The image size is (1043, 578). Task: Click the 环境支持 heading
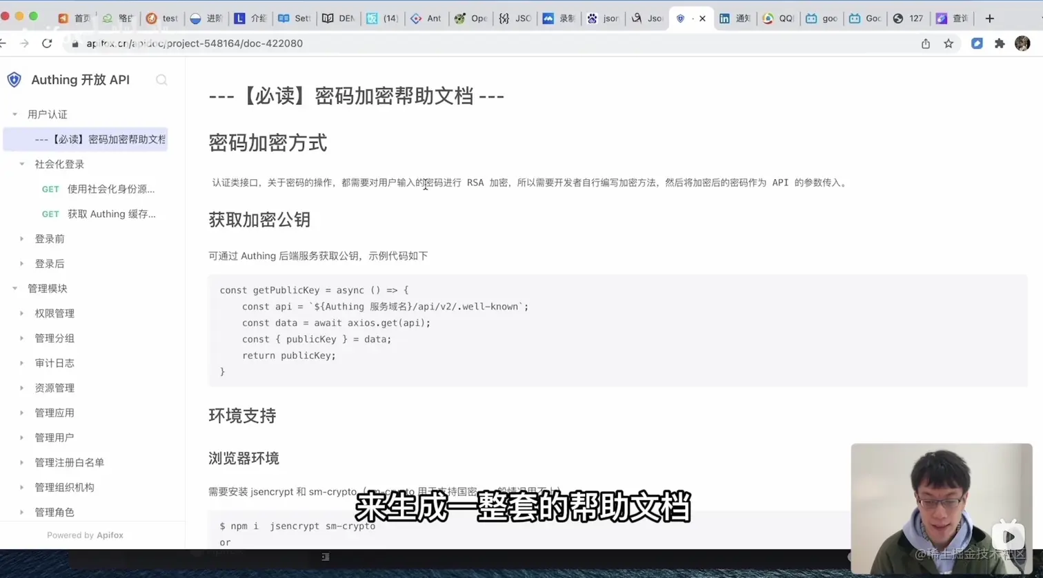click(x=242, y=416)
